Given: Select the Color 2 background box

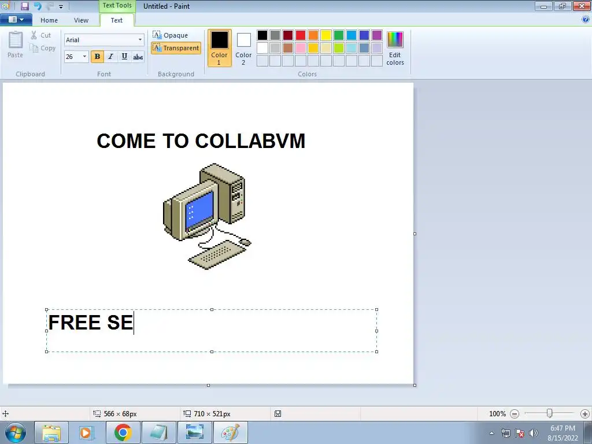Looking at the screenshot, I should pyautogui.click(x=243, y=48).
